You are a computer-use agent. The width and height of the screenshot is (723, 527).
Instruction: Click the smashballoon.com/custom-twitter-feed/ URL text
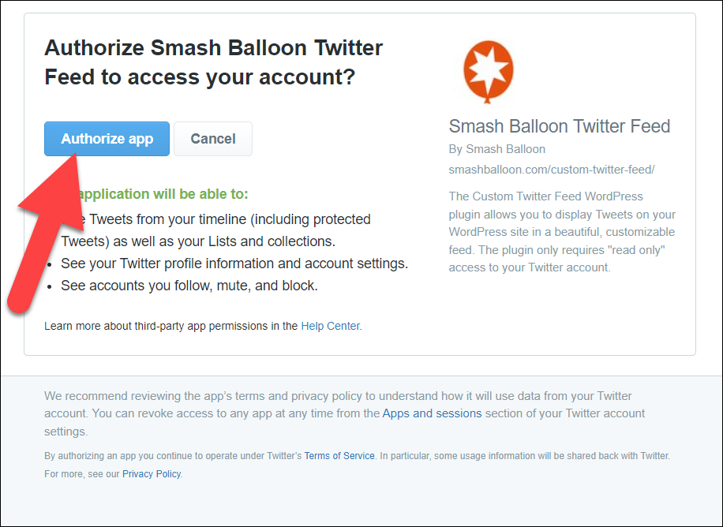(x=552, y=170)
